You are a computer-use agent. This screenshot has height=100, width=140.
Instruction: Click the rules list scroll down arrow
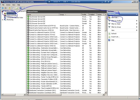[105, 92]
